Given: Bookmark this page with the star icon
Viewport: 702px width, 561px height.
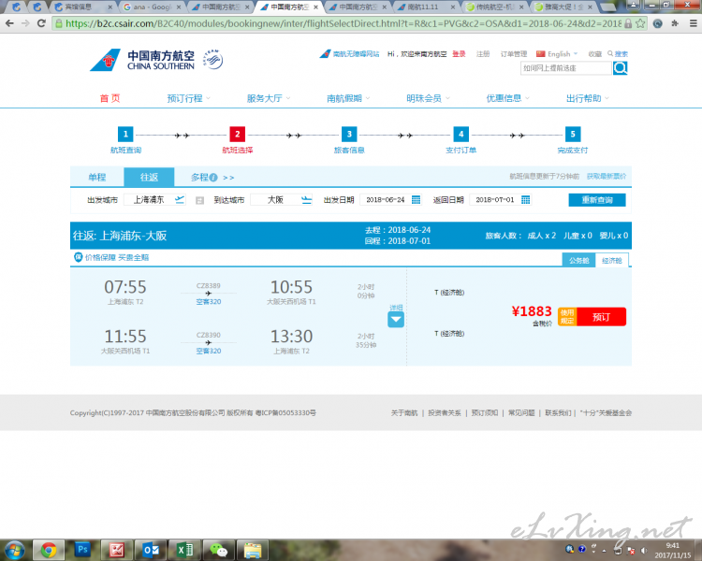Looking at the screenshot, I should pyautogui.click(x=640, y=23).
